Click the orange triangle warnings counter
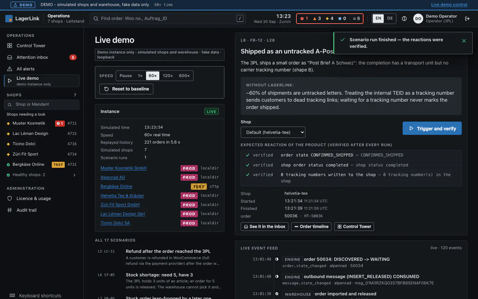The image size is (478, 299). point(317,19)
